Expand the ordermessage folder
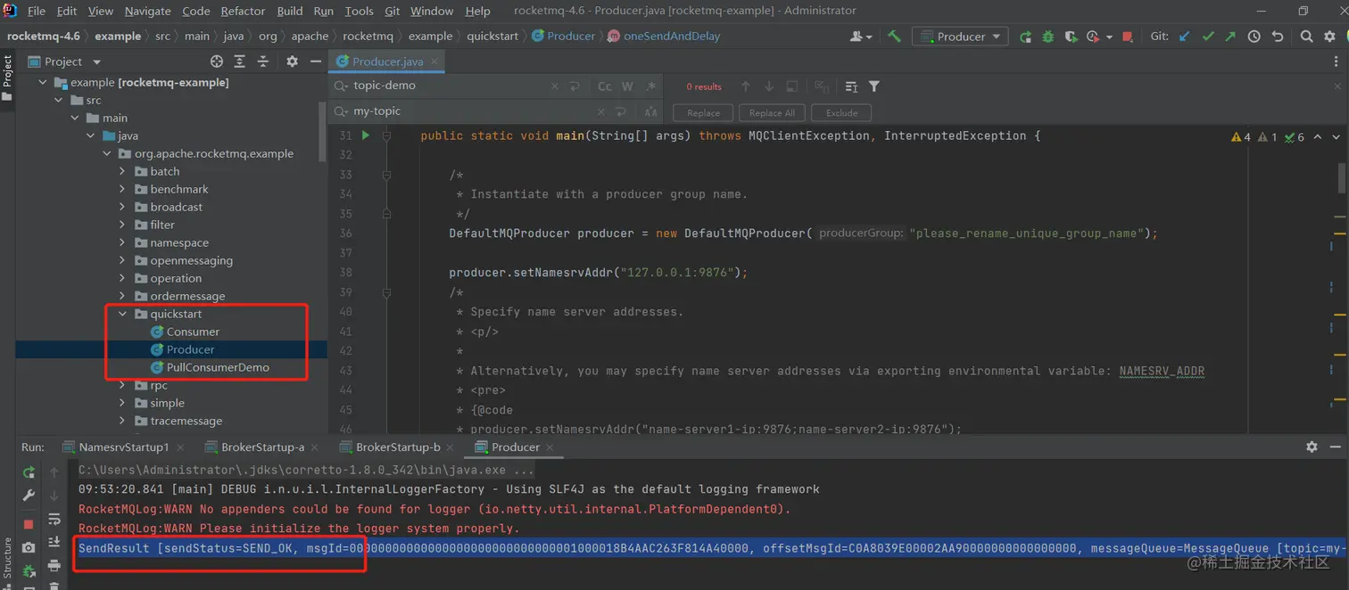The image size is (1349, 590). (x=122, y=296)
